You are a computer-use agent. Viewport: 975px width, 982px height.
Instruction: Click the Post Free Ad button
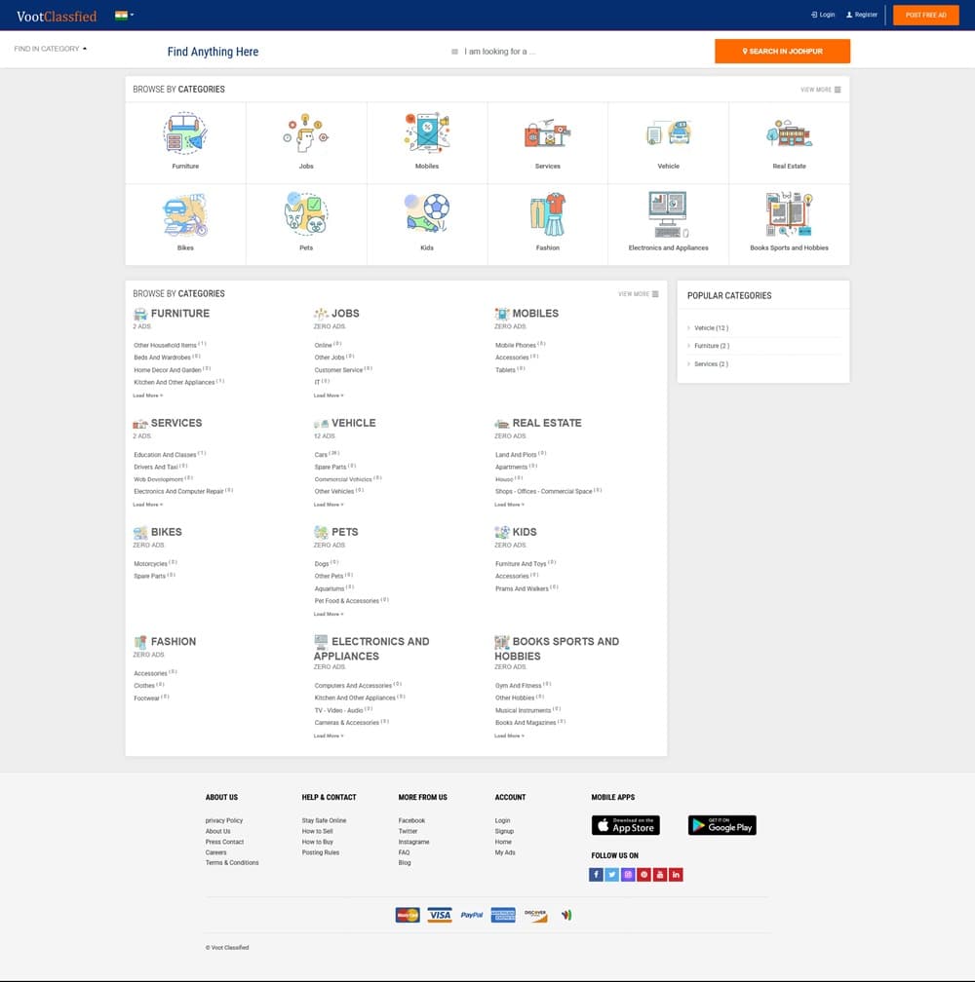point(925,16)
